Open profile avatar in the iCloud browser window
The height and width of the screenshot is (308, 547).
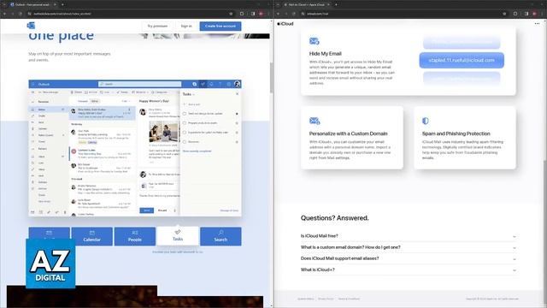(x=534, y=14)
